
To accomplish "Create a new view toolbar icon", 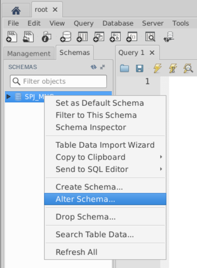I will click(x=99, y=37).
